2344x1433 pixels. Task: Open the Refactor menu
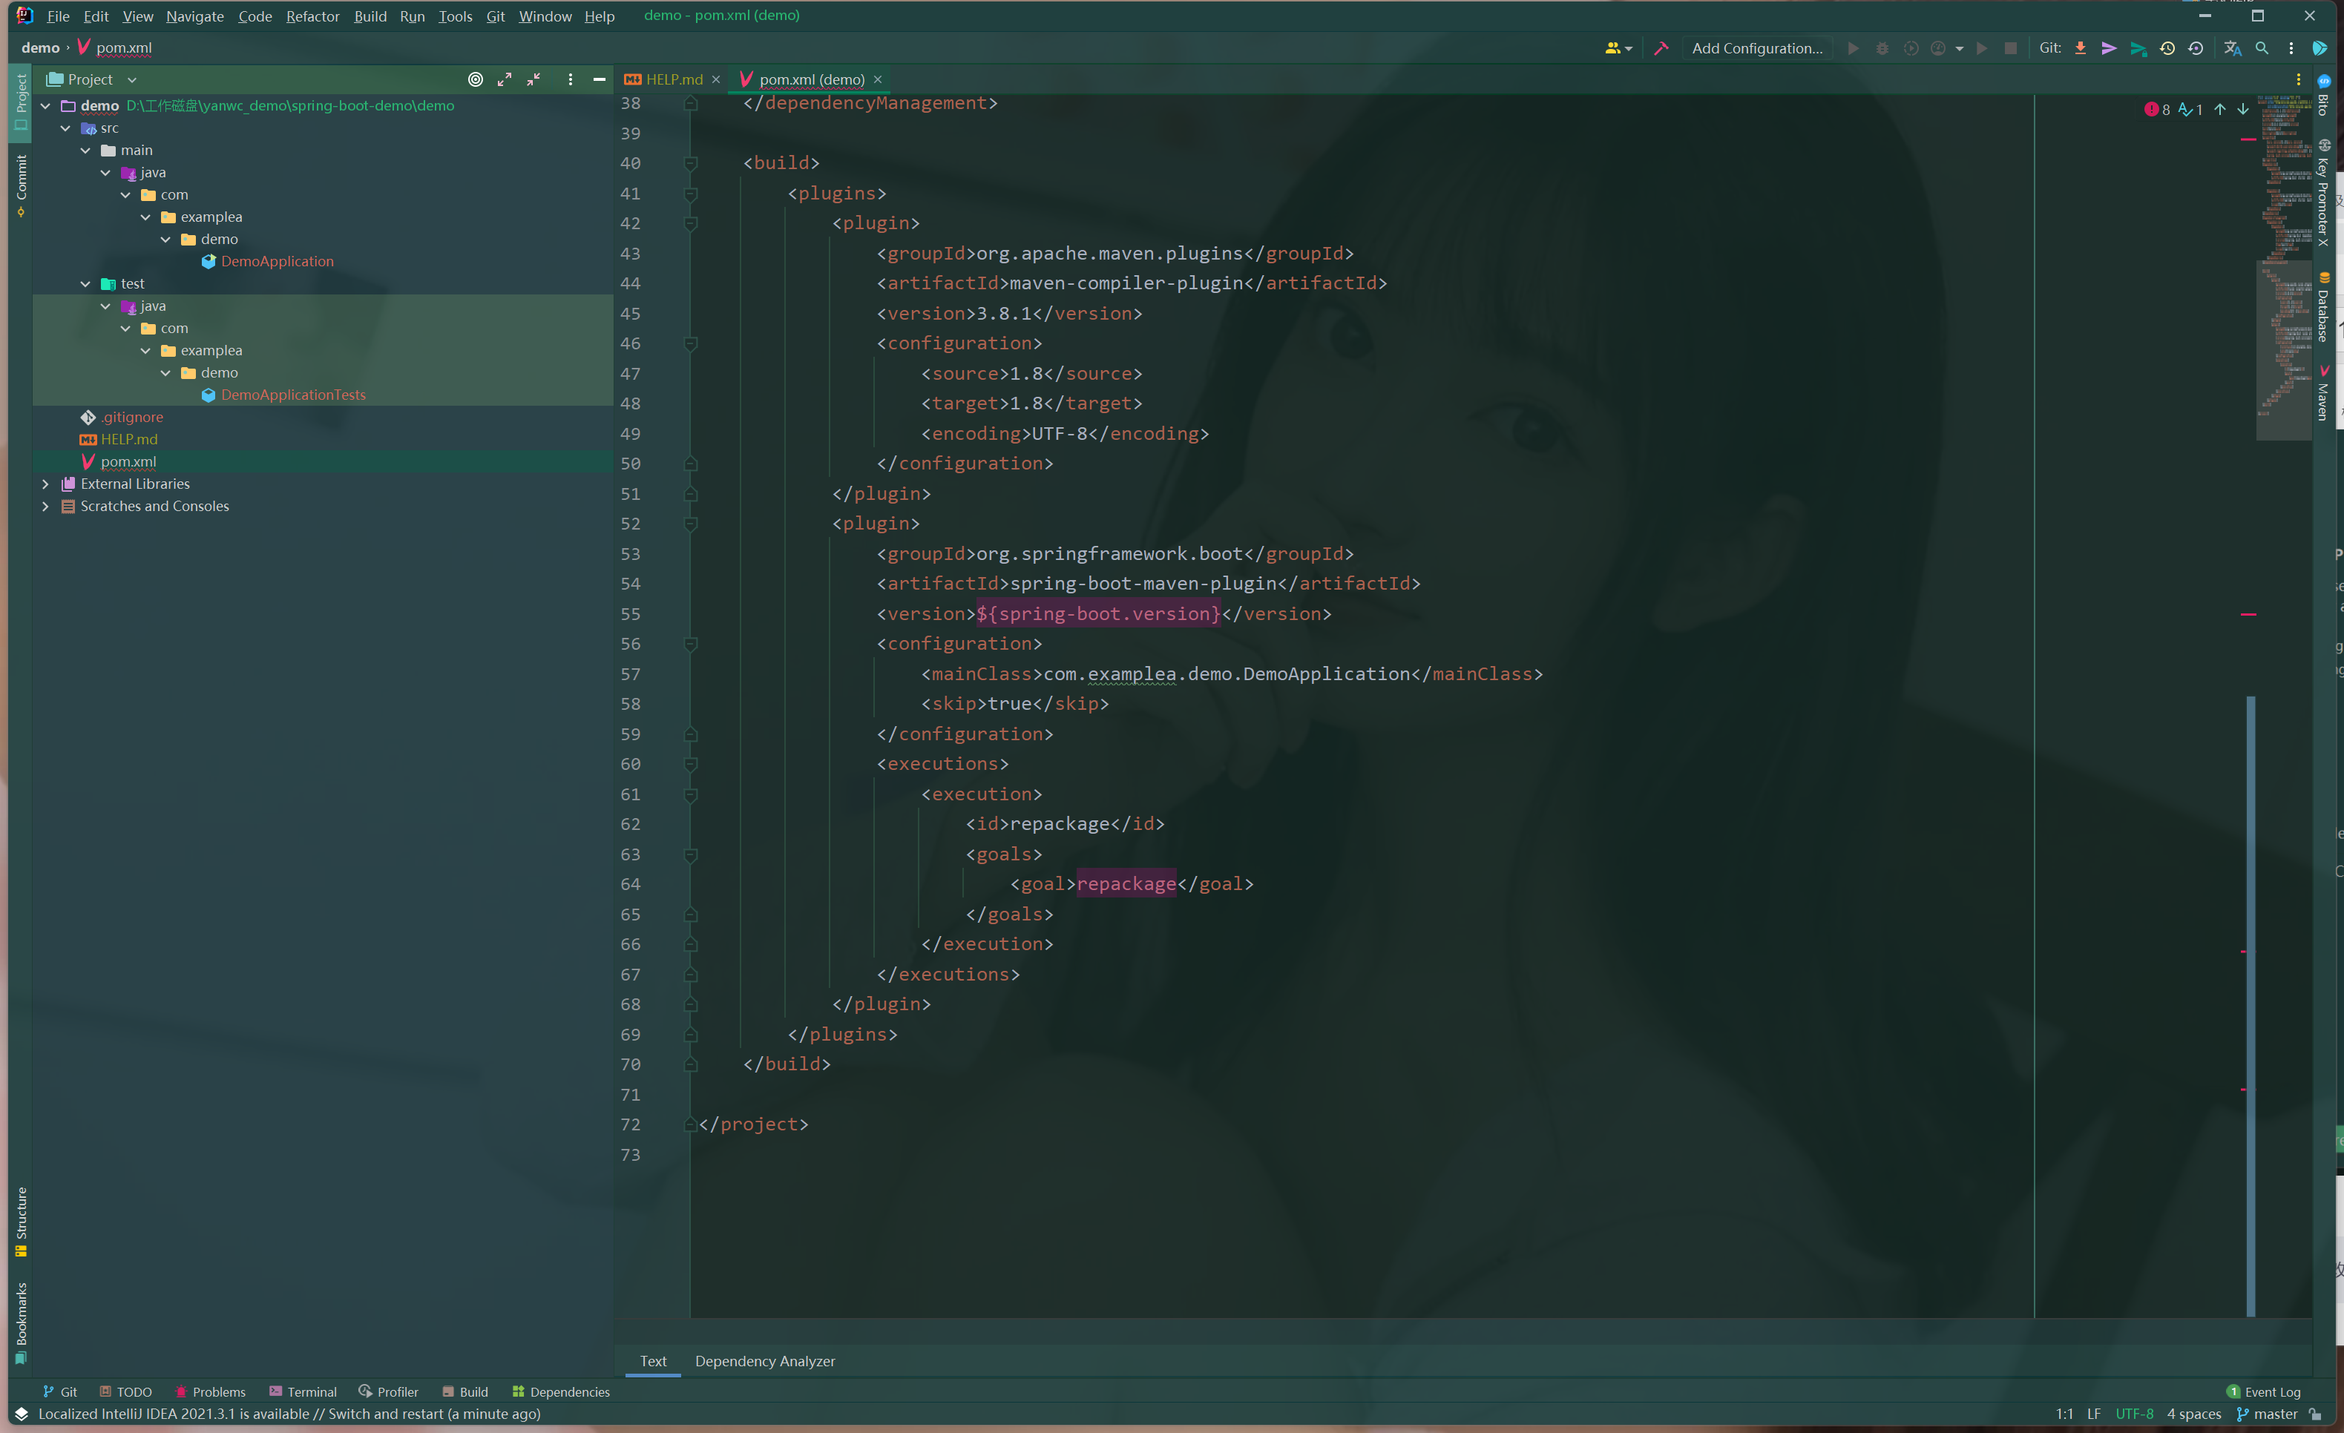[312, 16]
